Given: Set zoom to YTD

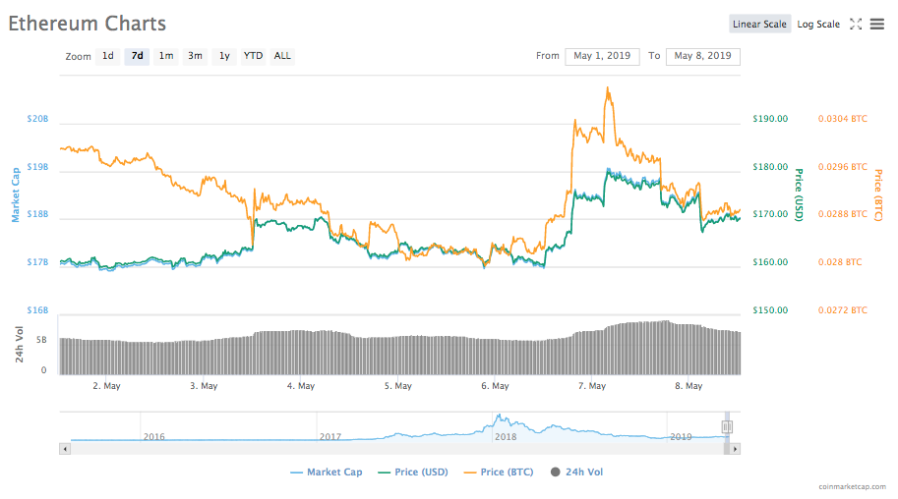Looking at the screenshot, I should point(253,56).
